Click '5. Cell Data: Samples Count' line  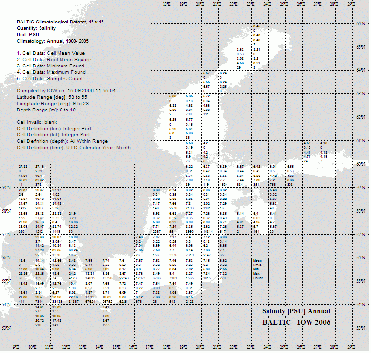49,79
